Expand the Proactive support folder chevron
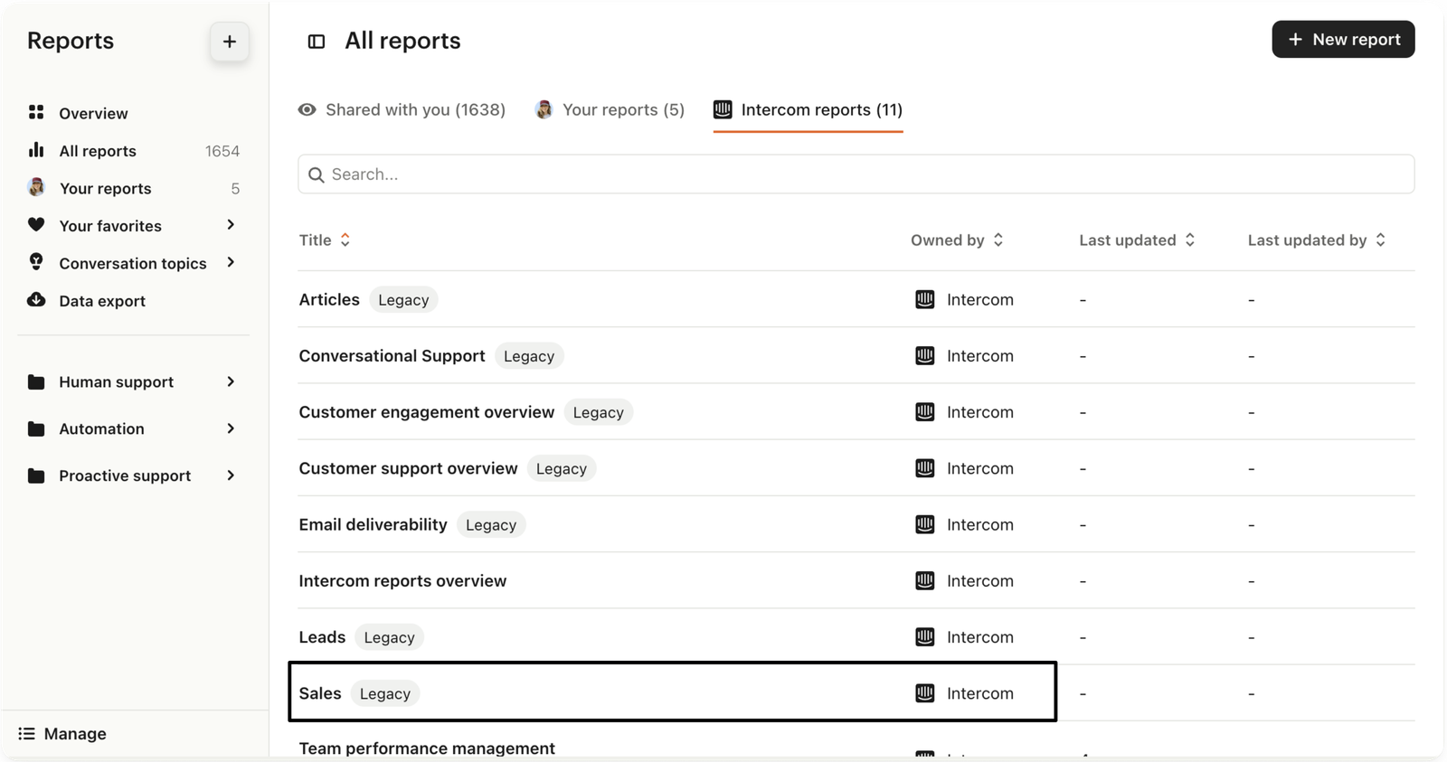 (x=231, y=475)
